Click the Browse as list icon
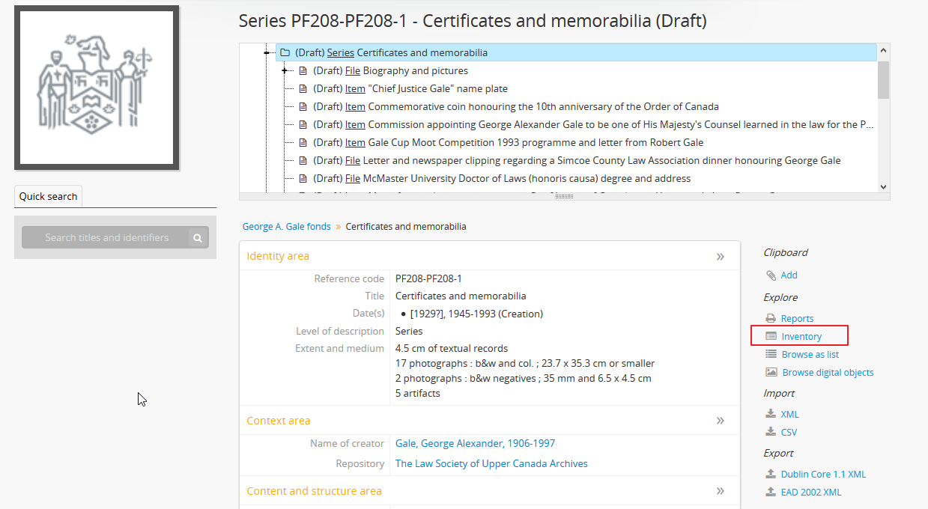Image resolution: width=928 pixels, height=509 pixels. (x=771, y=355)
